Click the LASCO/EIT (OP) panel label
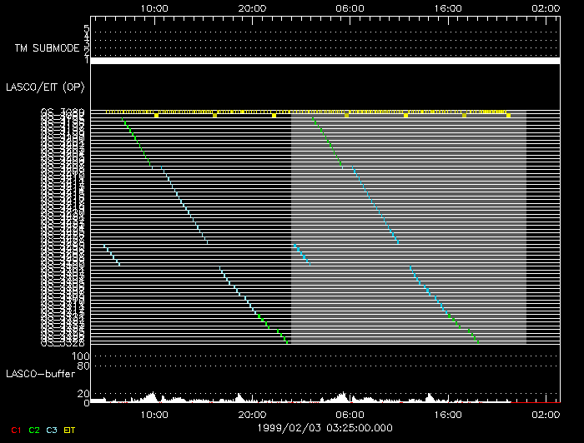584x443 pixels. (x=45, y=87)
